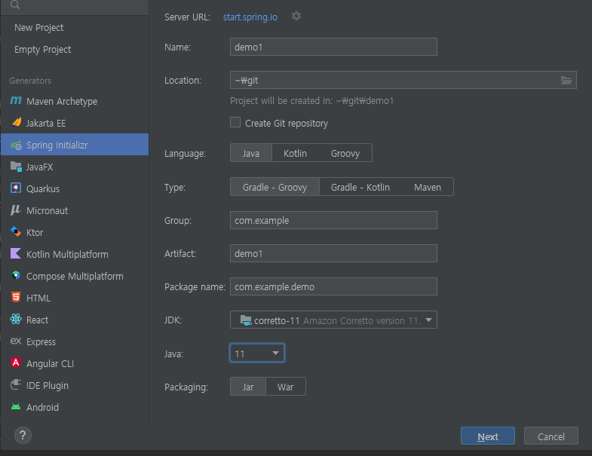
Task: Select Quarkus generator label
Action: click(x=43, y=188)
